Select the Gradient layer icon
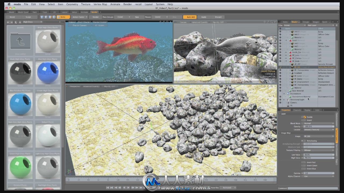Screen dimensions: 344x193 click(x=292, y=73)
